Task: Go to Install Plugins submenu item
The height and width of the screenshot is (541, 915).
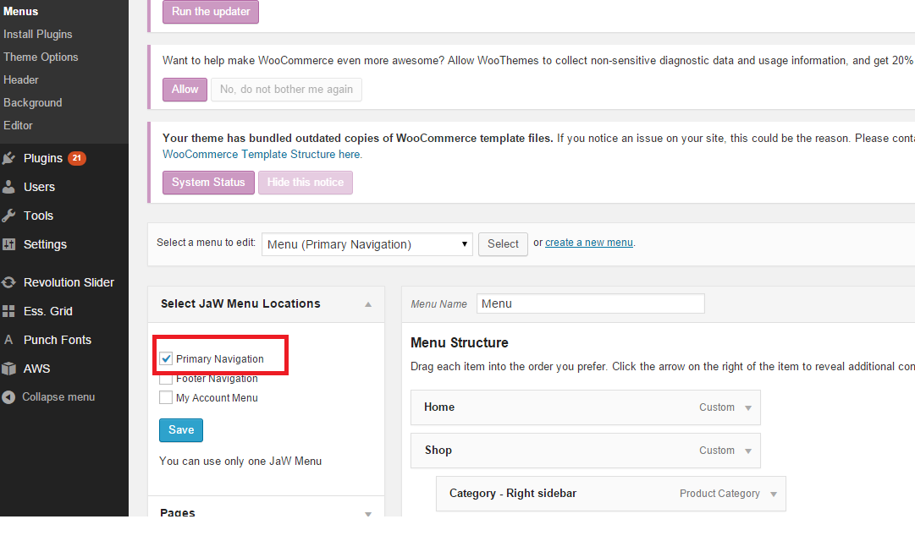Action: point(38,34)
